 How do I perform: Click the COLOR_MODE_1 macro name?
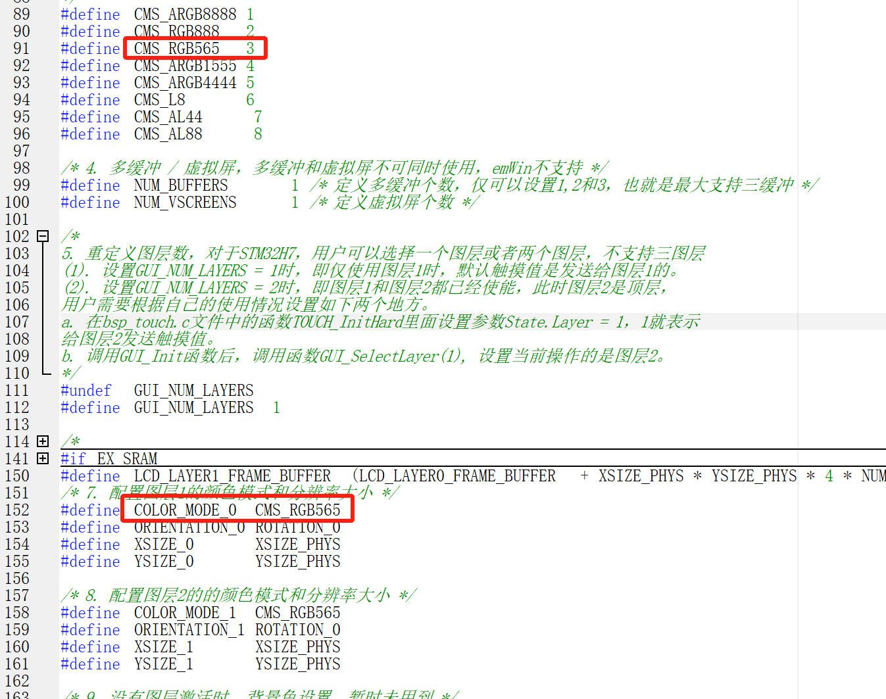pos(185,613)
